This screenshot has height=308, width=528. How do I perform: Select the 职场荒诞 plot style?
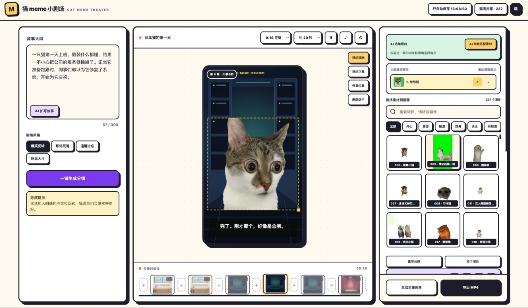tap(63, 146)
